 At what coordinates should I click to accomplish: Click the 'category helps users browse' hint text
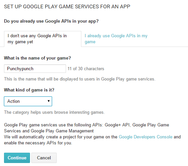coord(54,112)
